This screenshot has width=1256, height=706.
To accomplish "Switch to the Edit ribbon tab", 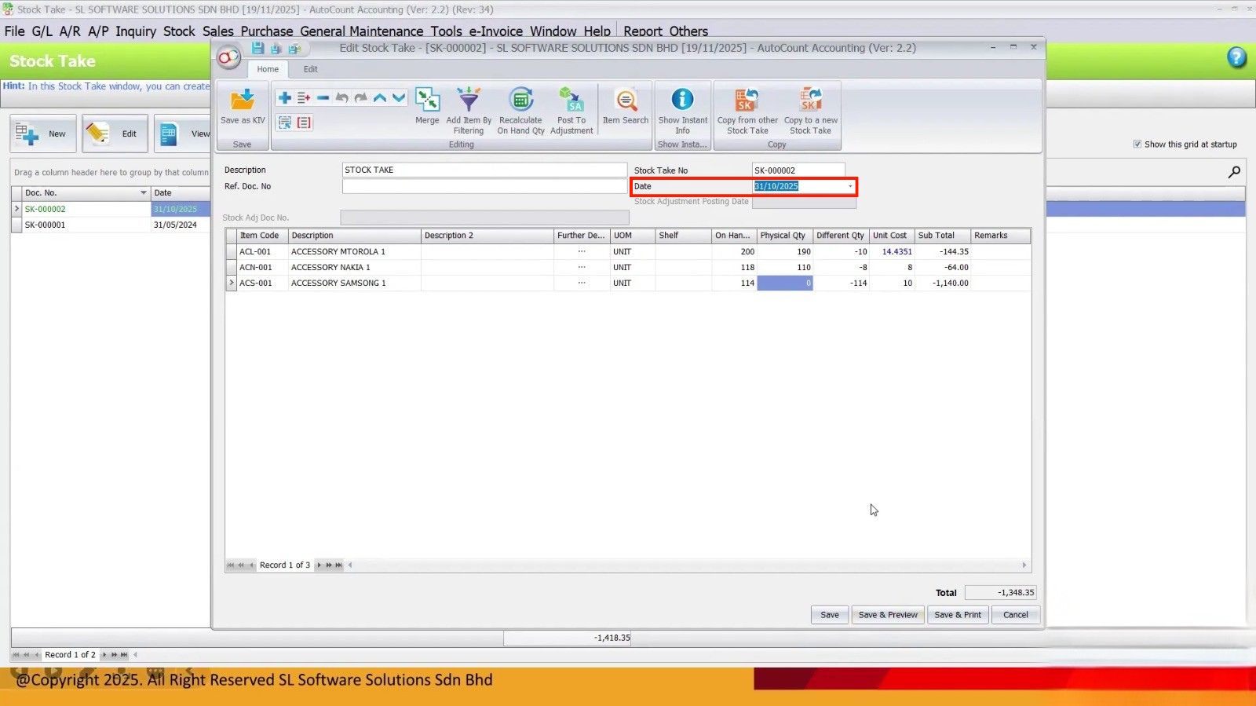I will [x=311, y=69].
